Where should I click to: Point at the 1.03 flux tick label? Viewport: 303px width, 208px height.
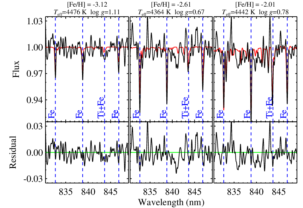pyautogui.click(x=35, y=21)
